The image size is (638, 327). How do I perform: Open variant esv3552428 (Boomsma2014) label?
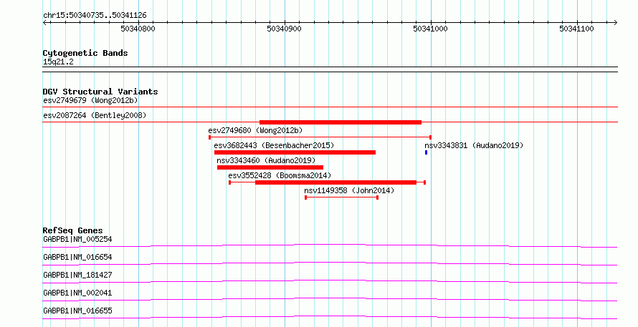click(x=280, y=175)
